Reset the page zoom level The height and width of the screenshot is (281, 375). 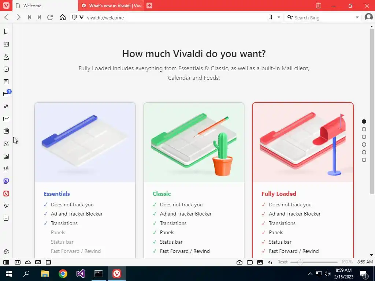(282, 262)
